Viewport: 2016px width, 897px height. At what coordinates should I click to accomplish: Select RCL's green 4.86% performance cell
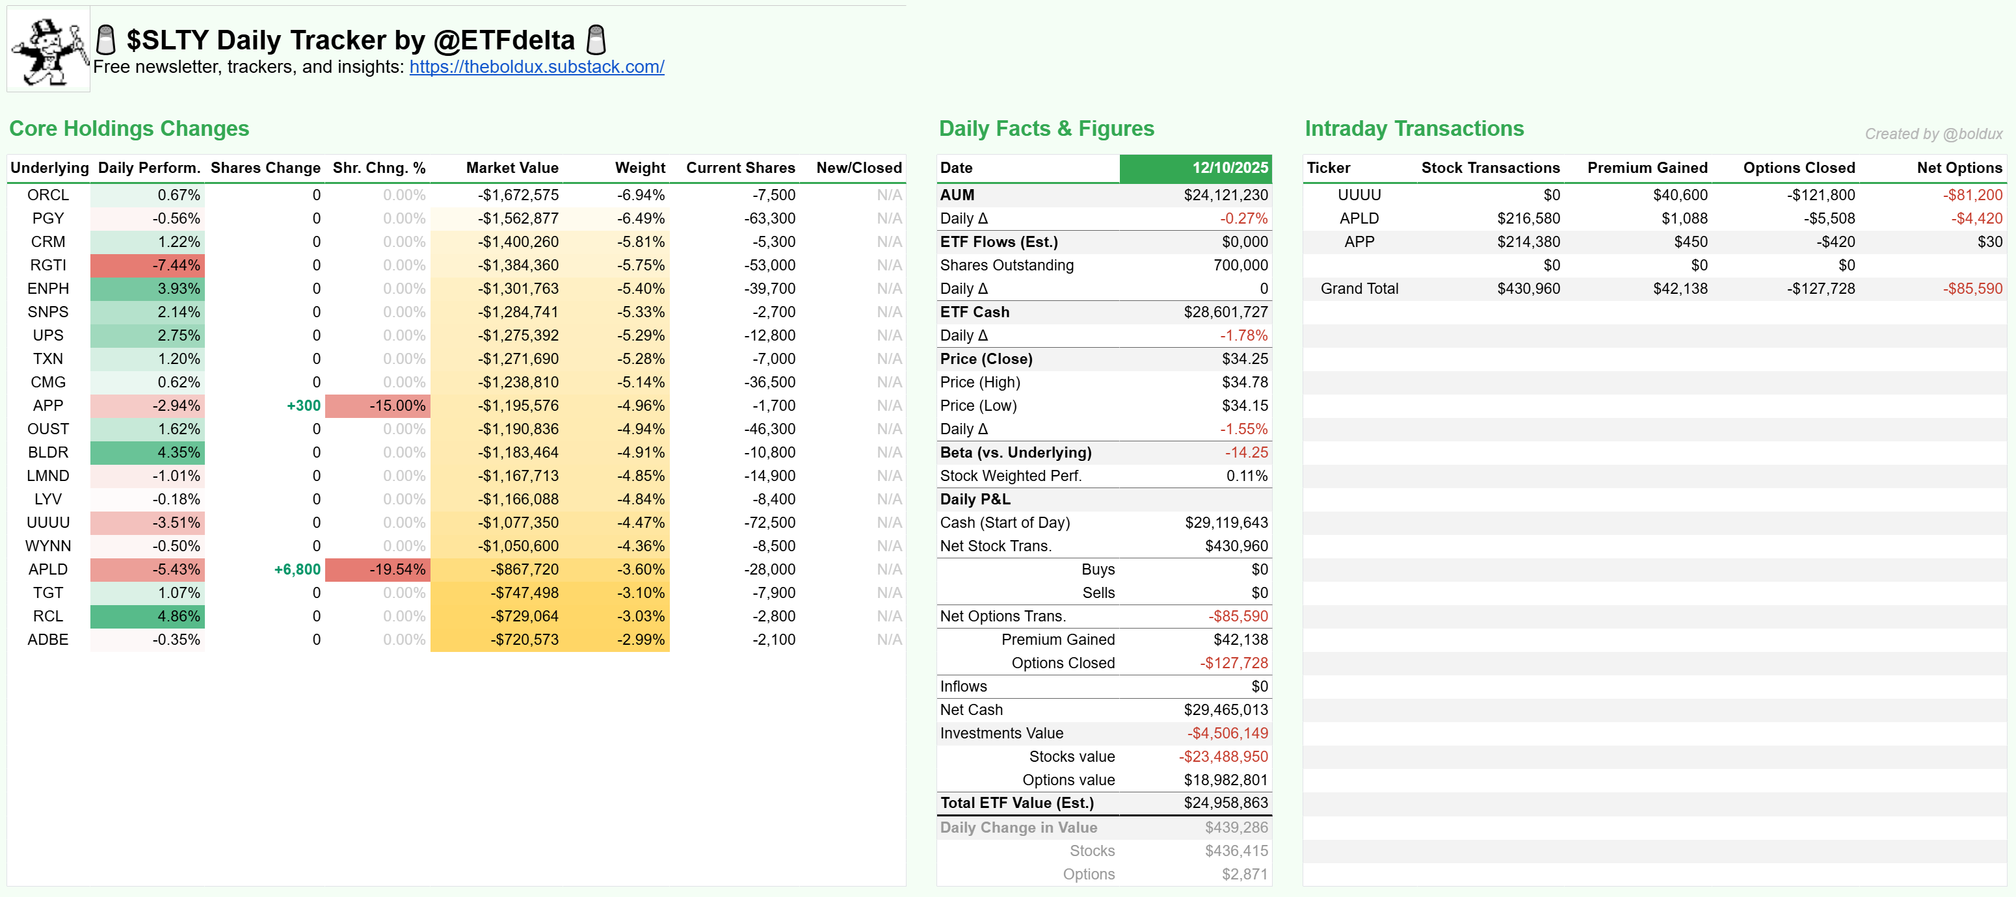coord(148,616)
